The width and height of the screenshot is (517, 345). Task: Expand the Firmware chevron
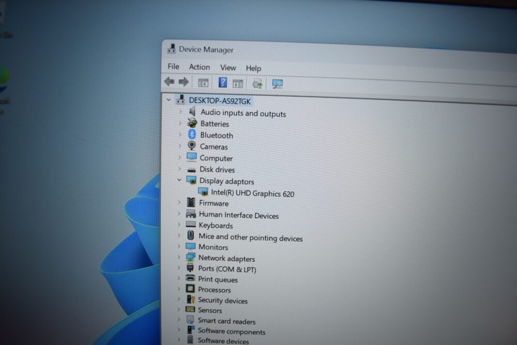pyautogui.click(x=179, y=202)
